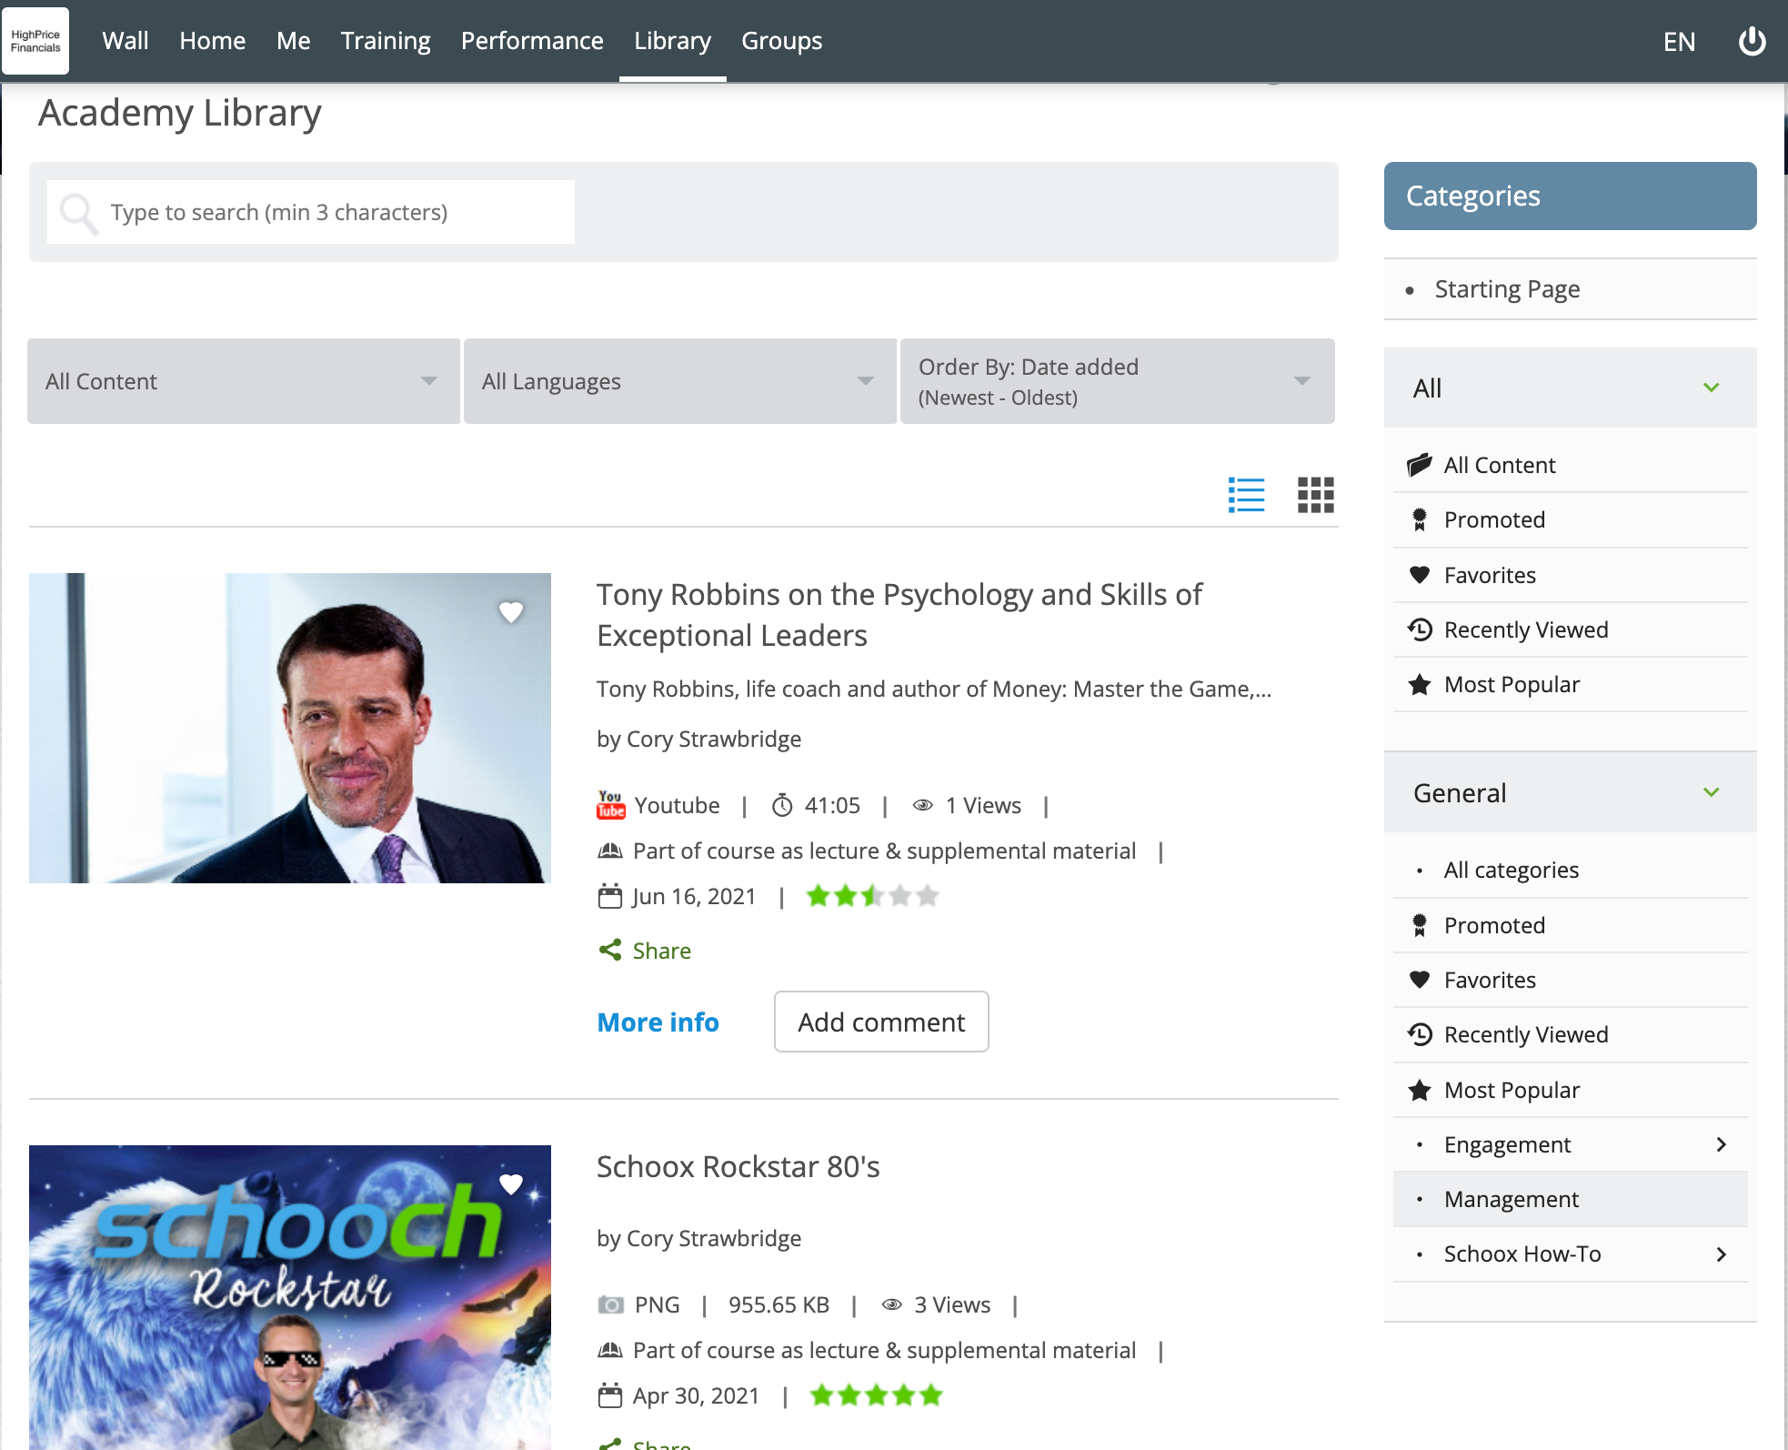This screenshot has height=1450, width=1788.
Task: Open the Schoox Rockstar 80's title
Action: (x=738, y=1166)
